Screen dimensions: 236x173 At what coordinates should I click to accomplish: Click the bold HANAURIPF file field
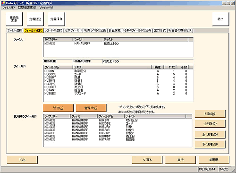(x=87, y=61)
